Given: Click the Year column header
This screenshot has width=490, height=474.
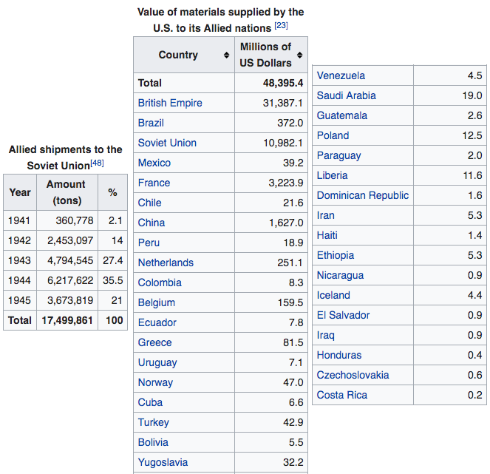Looking at the screenshot, I should tap(20, 192).
